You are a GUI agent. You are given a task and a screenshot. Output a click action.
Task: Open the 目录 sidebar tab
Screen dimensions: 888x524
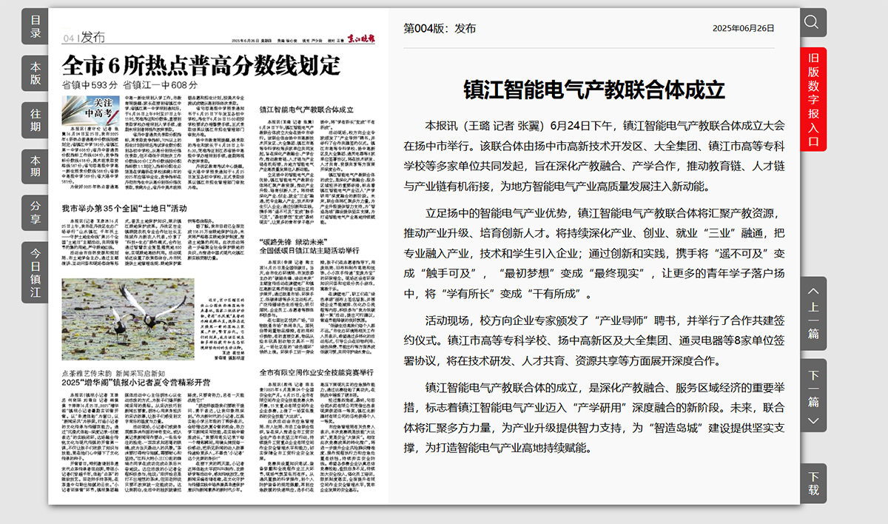click(36, 27)
